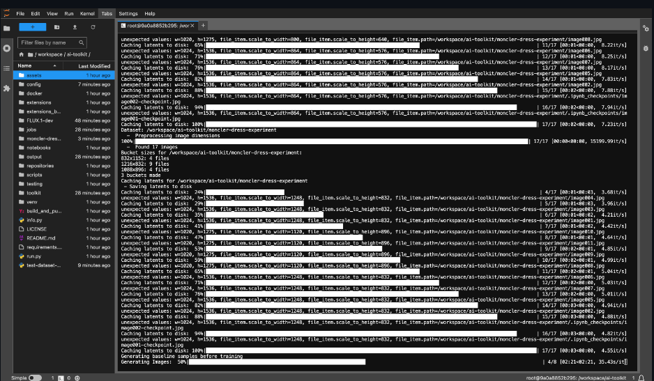The width and height of the screenshot is (654, 381).
Task: Click the YAML icon beside build_and_pu...
Action: point(22,211)
